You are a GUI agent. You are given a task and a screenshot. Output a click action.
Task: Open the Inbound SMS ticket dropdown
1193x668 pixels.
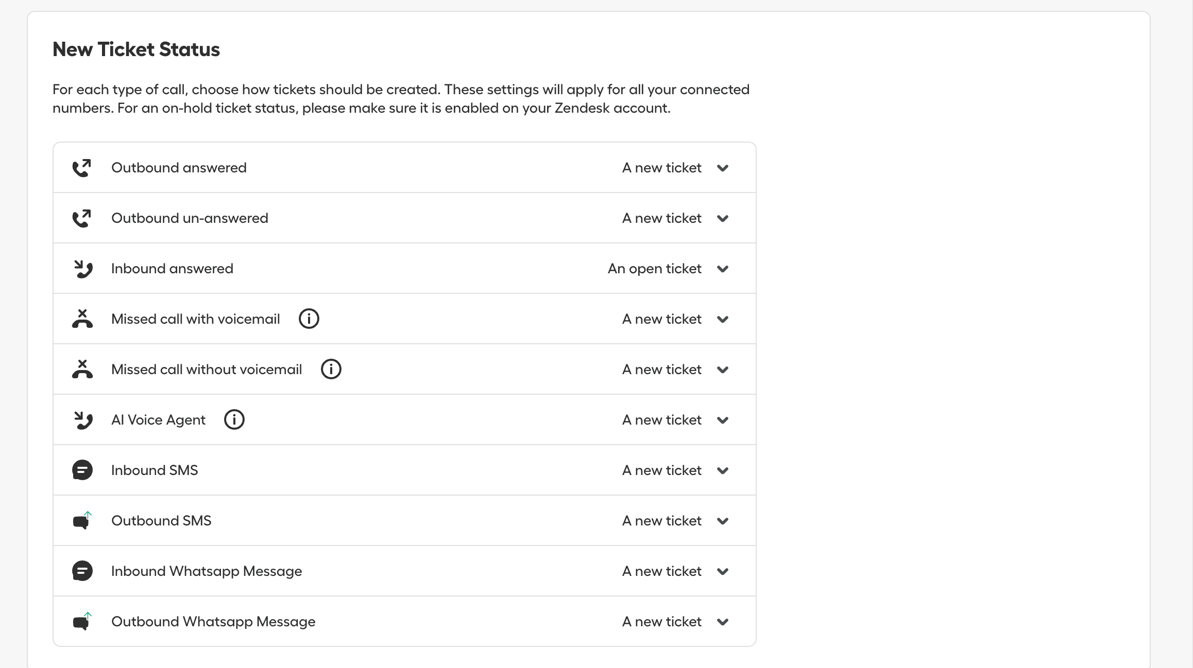pos(723,470)
